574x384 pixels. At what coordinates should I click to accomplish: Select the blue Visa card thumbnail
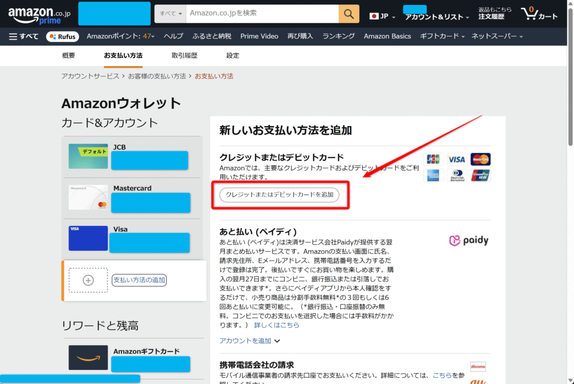pos(88,238)
